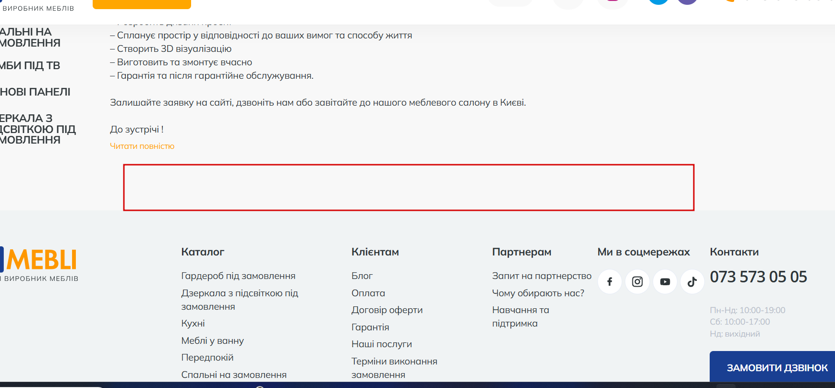Open 'Дзеркала з підсвіткою під замовлення' footer link

[x=240, y=300]
